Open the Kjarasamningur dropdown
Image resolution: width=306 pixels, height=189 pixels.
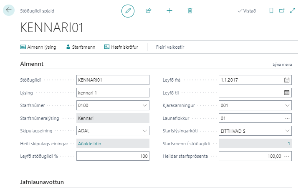(287, 106)
